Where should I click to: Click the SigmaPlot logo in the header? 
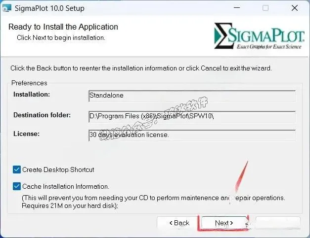point(259,36)
